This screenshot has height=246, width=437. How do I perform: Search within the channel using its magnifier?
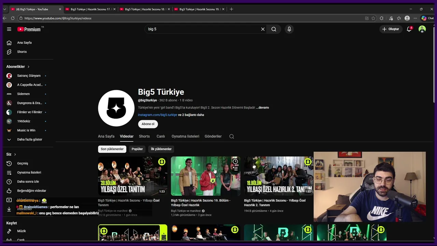click(x=231, y=136)
